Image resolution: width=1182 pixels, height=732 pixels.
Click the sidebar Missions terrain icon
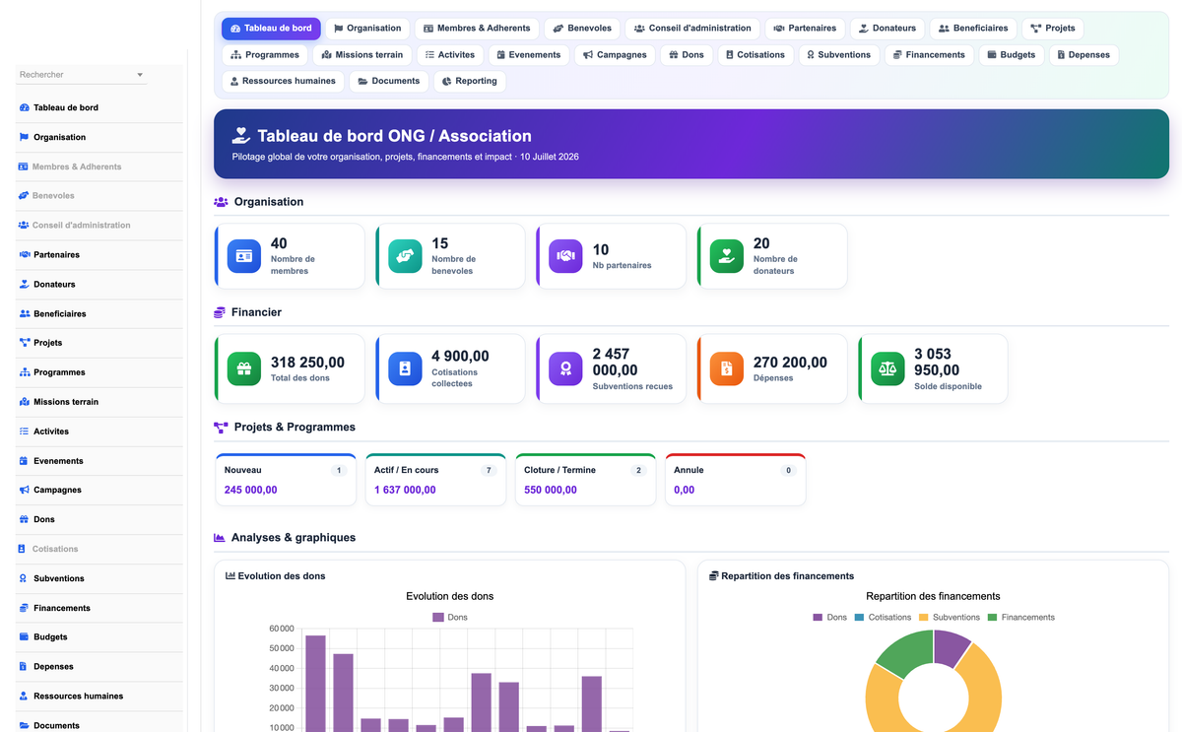(24, 402)
